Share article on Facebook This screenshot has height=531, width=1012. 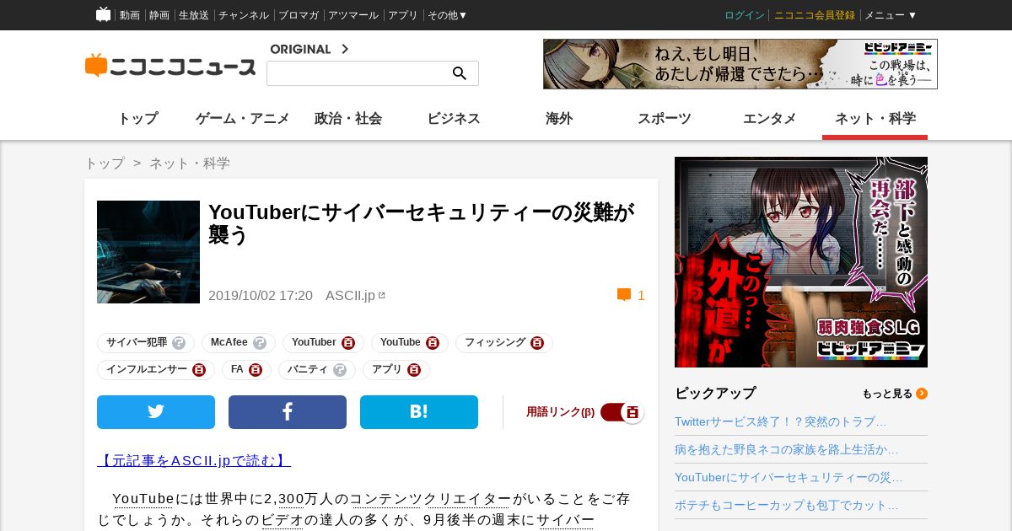click(288, 412)
